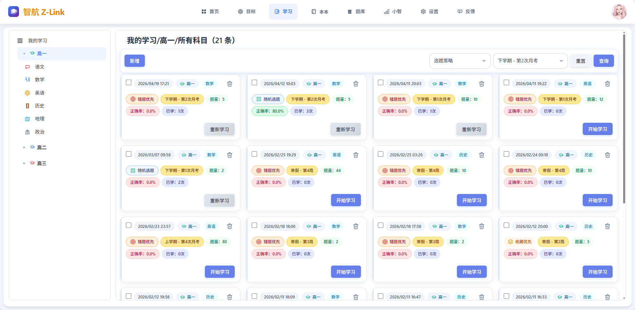Delete the 2026/02/23 23:57 study card
Image resolution: width=635 pixels, height=310 pixels.
coord(230,226)
